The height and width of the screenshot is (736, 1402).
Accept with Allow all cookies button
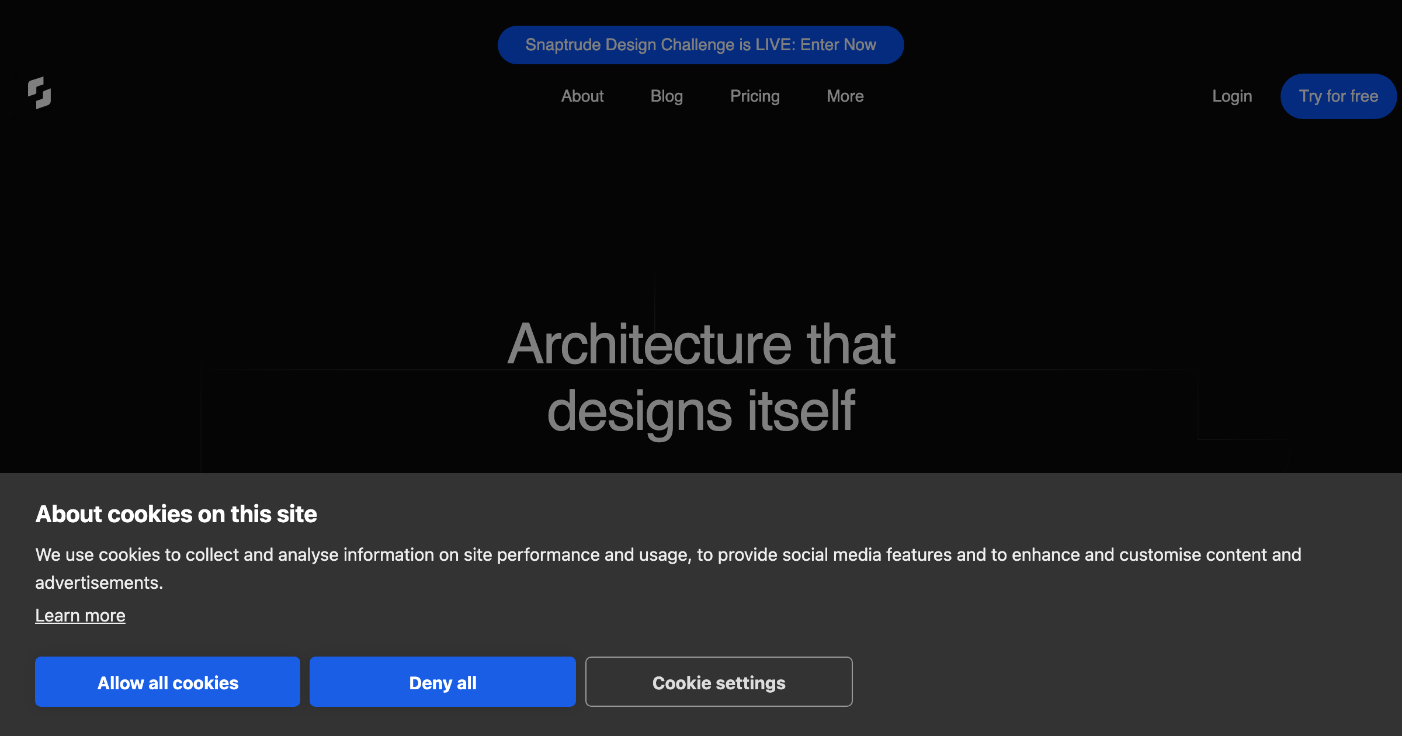(168, 682)
